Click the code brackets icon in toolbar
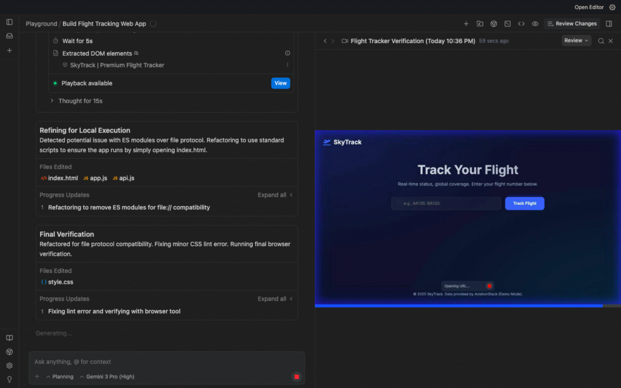The width and height of the screenshot is (621, 388). point(521,24)
